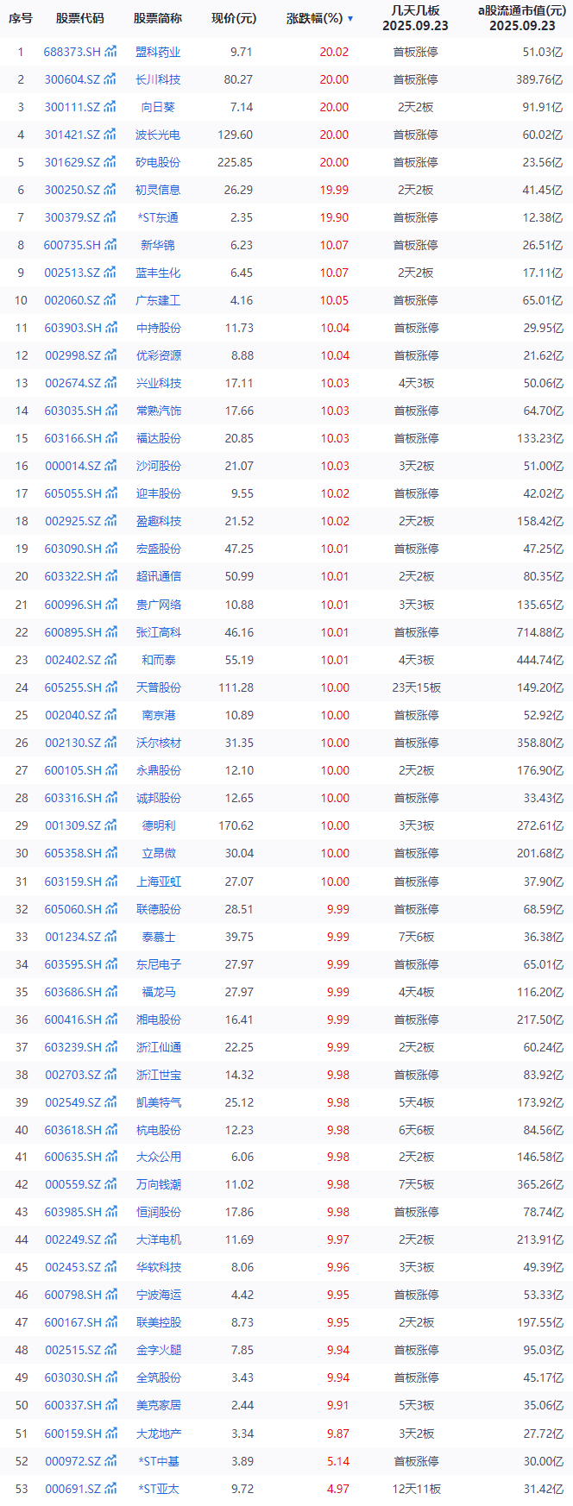Screen dimensions: 573x1506
Task: Open stock name link 金字火腿
Action: point(159,1350)
